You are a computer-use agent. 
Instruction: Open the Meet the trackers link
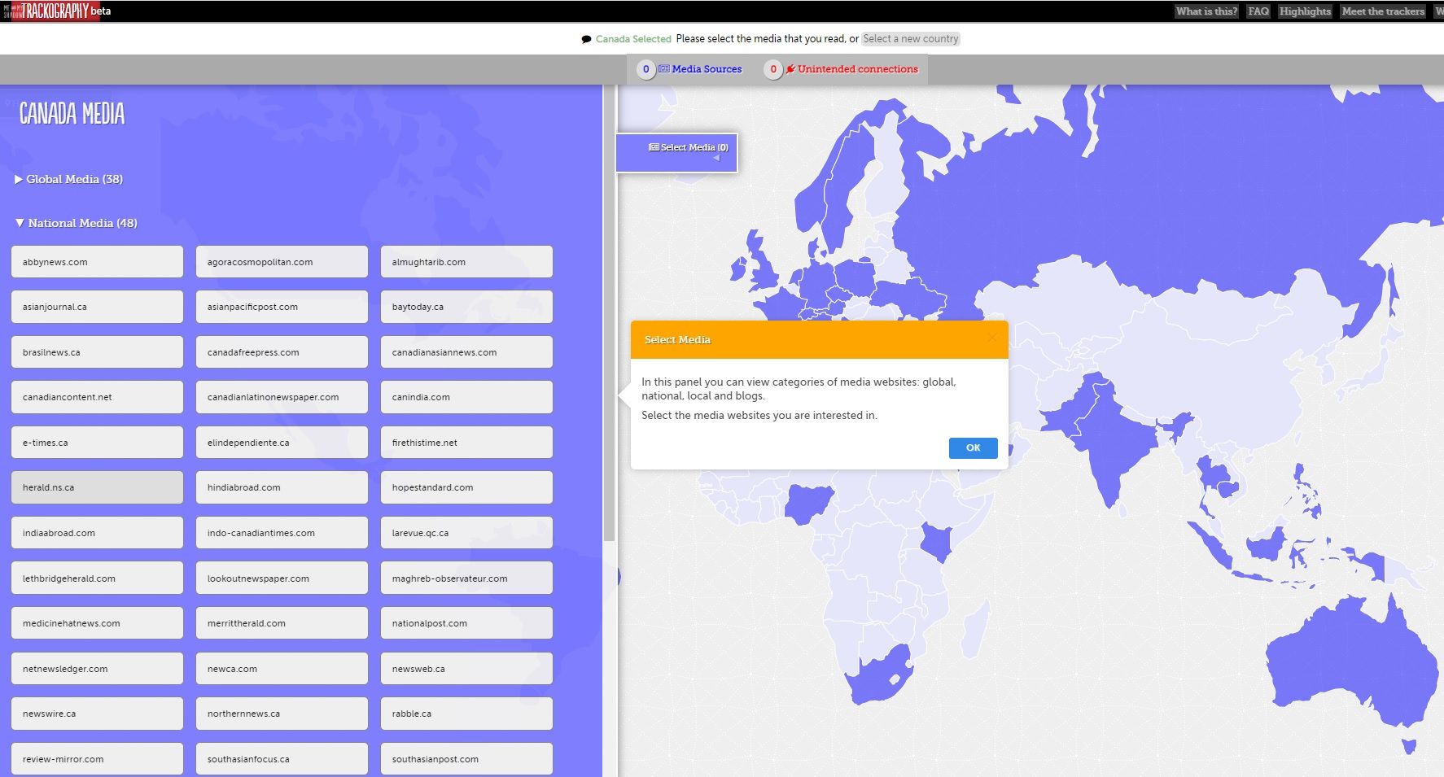click(x=1383, y=11)
